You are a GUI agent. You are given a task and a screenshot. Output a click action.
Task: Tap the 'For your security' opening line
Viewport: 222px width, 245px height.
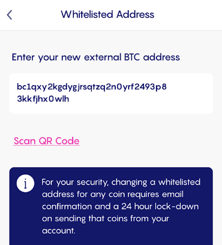pos(121,182)
